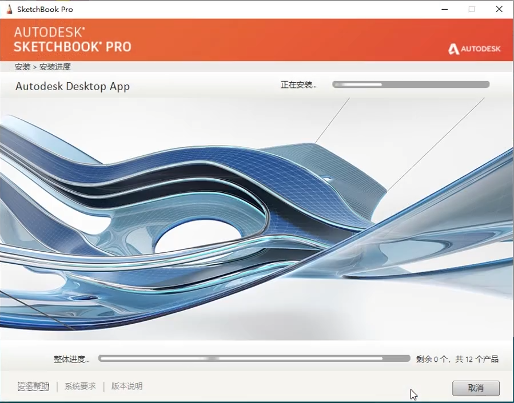Image resolution: width=514 pixels, height=403 pixels.
Task: Open the 系统要求 system requirements link
Action: (x=80, y=386)
